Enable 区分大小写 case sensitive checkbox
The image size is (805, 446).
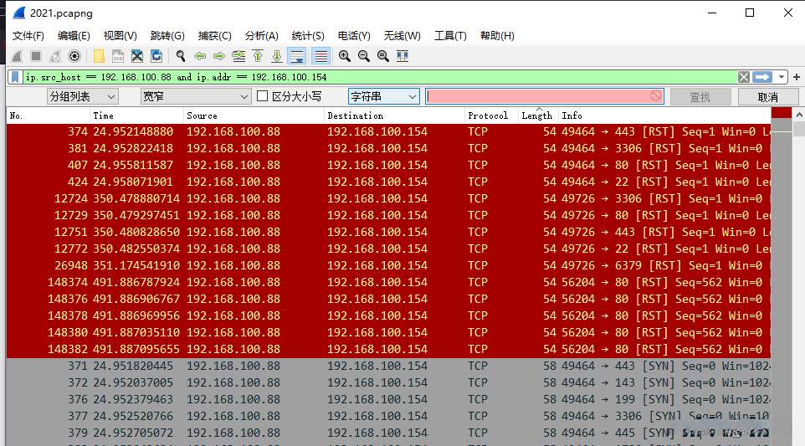263,96
